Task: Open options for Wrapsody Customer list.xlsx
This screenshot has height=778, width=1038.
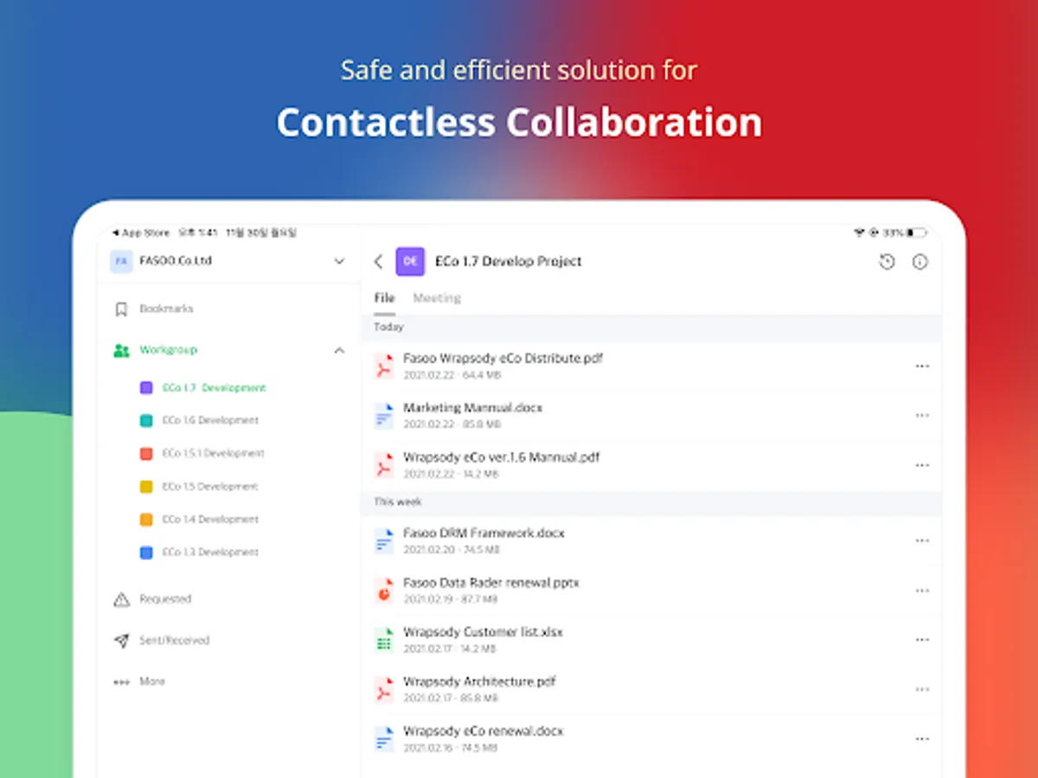Action: tap(922, 640)
